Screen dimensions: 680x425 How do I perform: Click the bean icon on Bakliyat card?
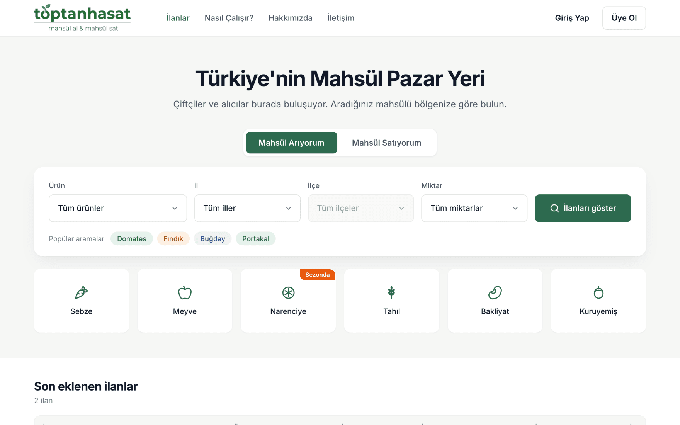(x=495, y=292)
